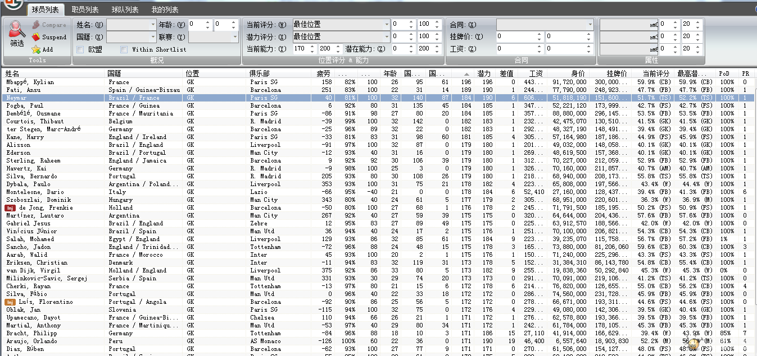
Task: Click the red Suspend icon
Action: [x=36, y=37]
